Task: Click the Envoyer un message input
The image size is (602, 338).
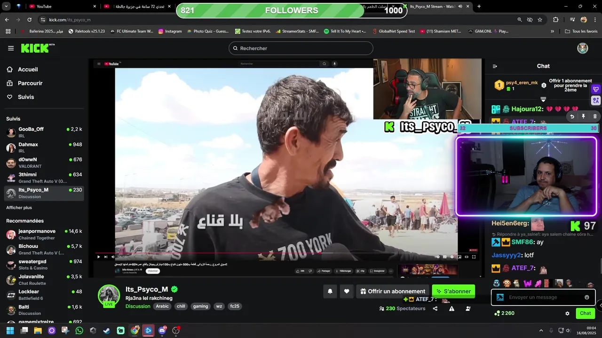Action: [543, 297]
